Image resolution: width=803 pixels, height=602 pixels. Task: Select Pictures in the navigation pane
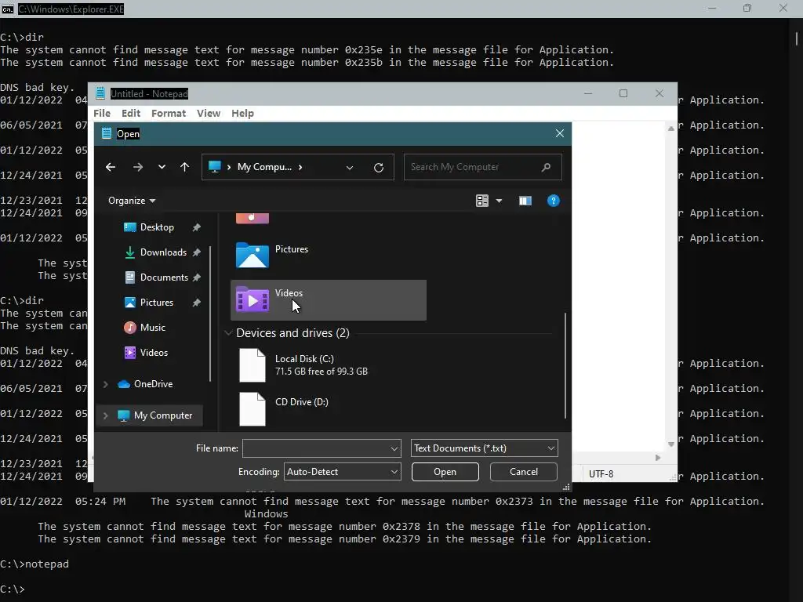(x=156, y=303)
